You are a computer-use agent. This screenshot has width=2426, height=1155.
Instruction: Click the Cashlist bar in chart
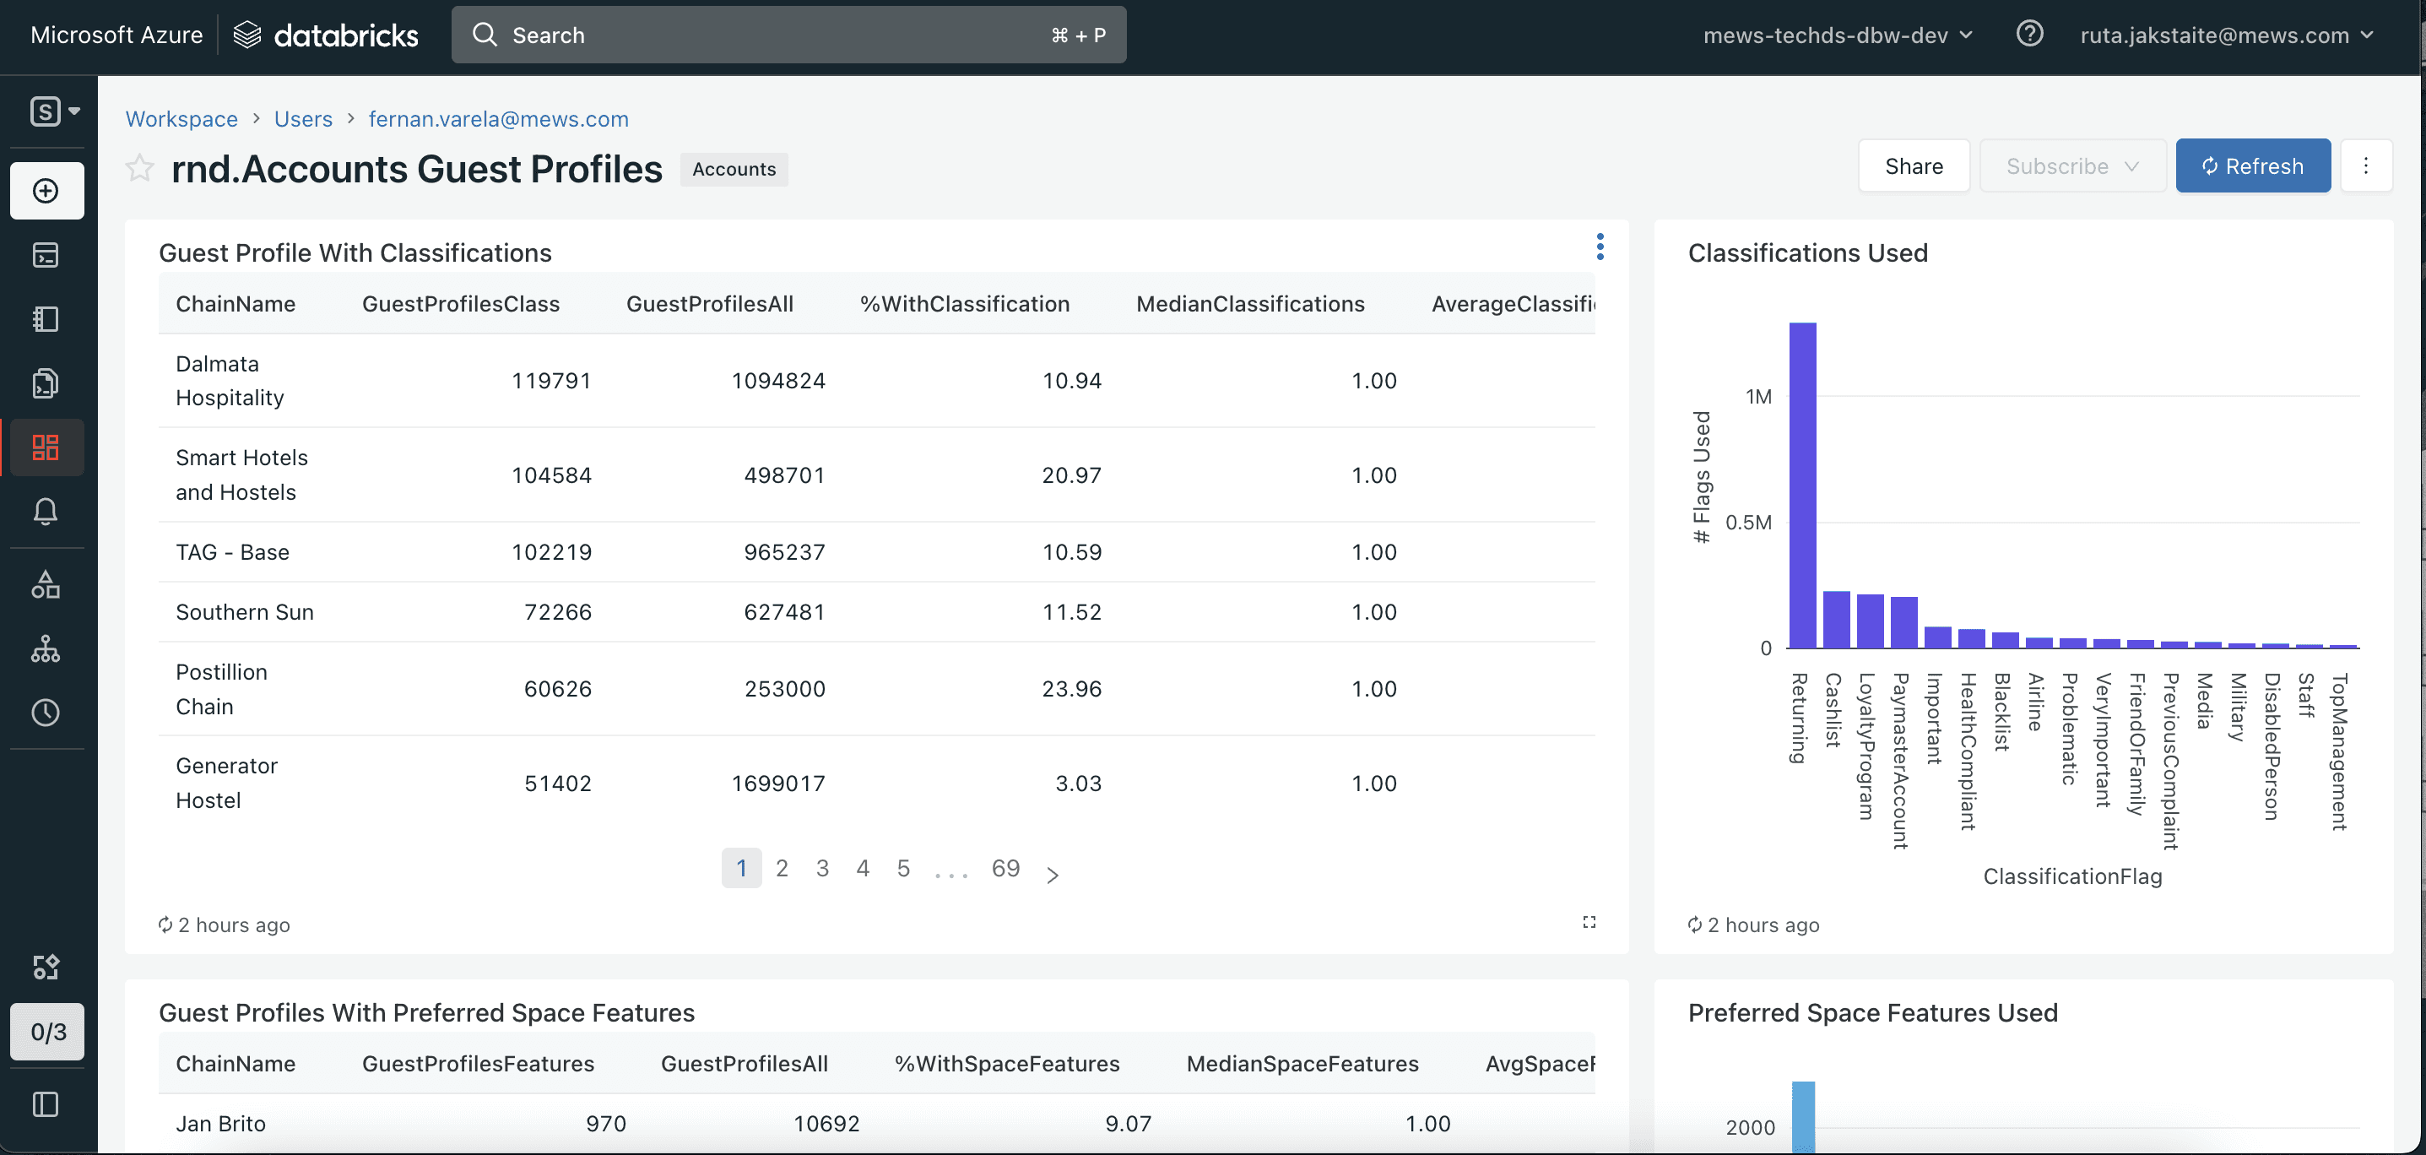[x=1837, y=620]
